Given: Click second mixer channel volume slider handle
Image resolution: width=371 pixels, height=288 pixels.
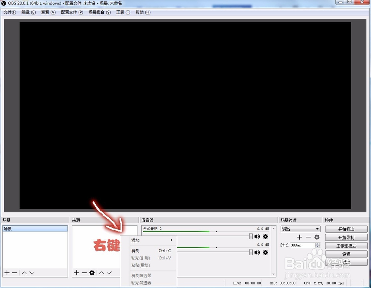Looking at the screenshot, I should 251,252.
